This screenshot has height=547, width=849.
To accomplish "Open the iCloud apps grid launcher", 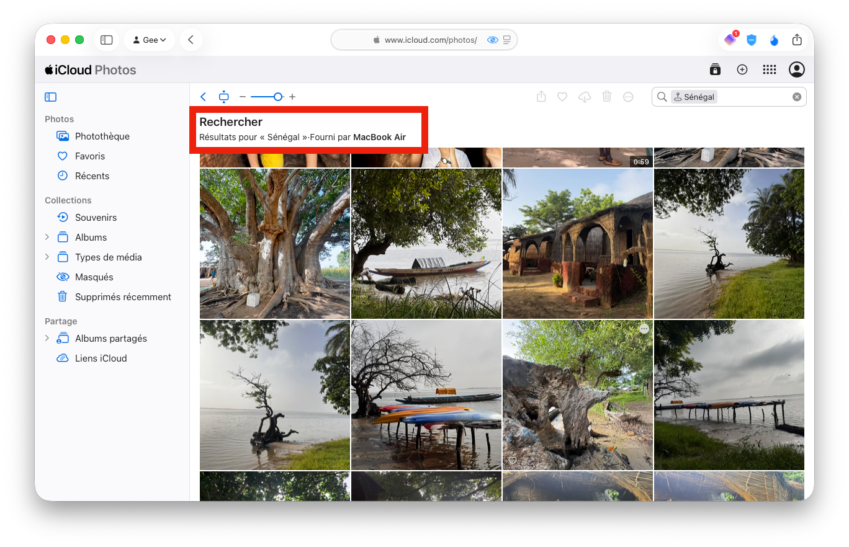I will click(770, 70).
